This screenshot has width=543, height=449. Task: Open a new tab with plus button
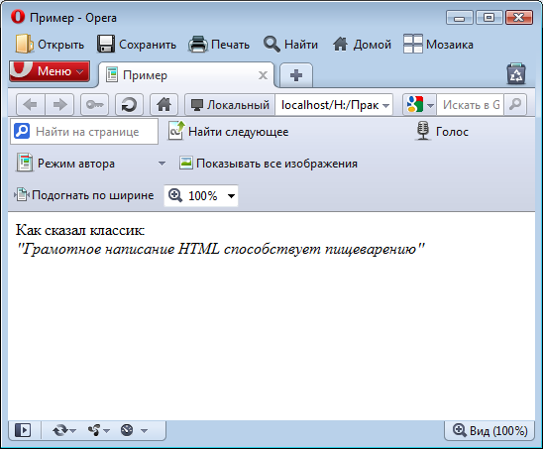click(x=296, y=75)
